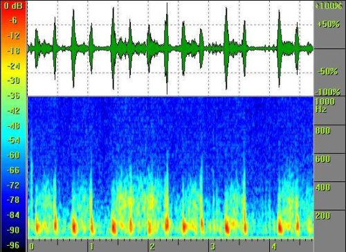Click the 3 second marker on time axis

click(x=213, y=246)
